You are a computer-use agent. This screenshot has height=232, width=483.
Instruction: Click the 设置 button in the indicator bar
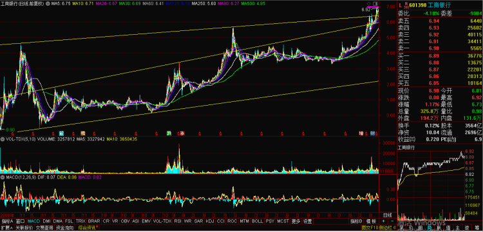click(307, 221)
